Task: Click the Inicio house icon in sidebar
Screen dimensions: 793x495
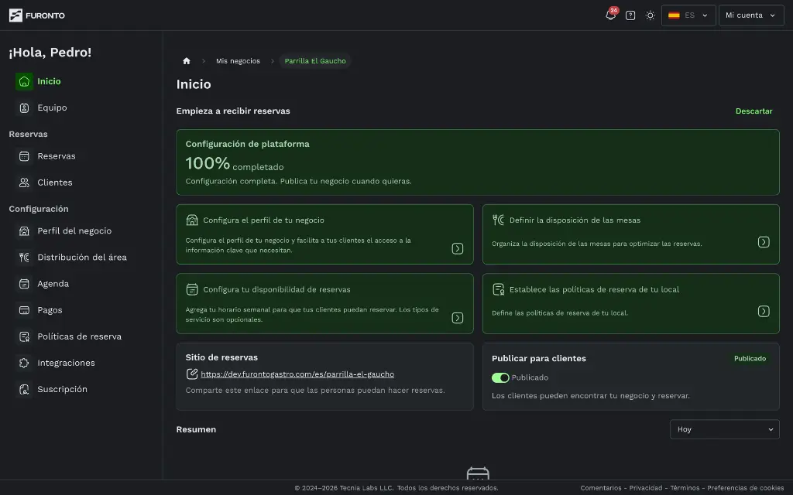Action: (24, 81)
